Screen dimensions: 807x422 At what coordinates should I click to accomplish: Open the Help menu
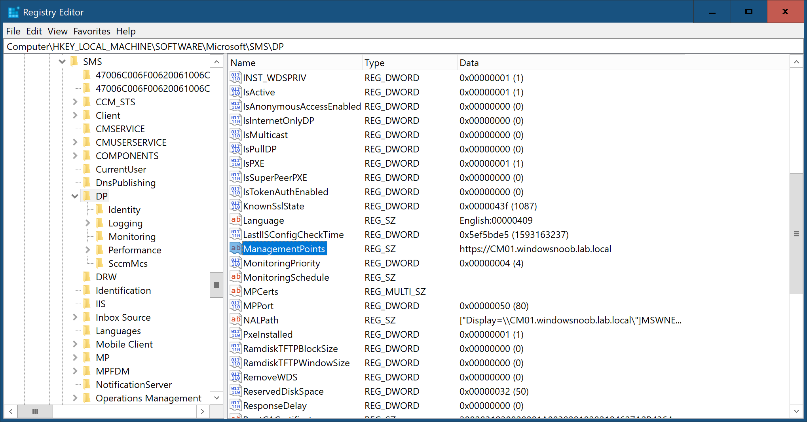pyautogui.click(x=126, y=31)
